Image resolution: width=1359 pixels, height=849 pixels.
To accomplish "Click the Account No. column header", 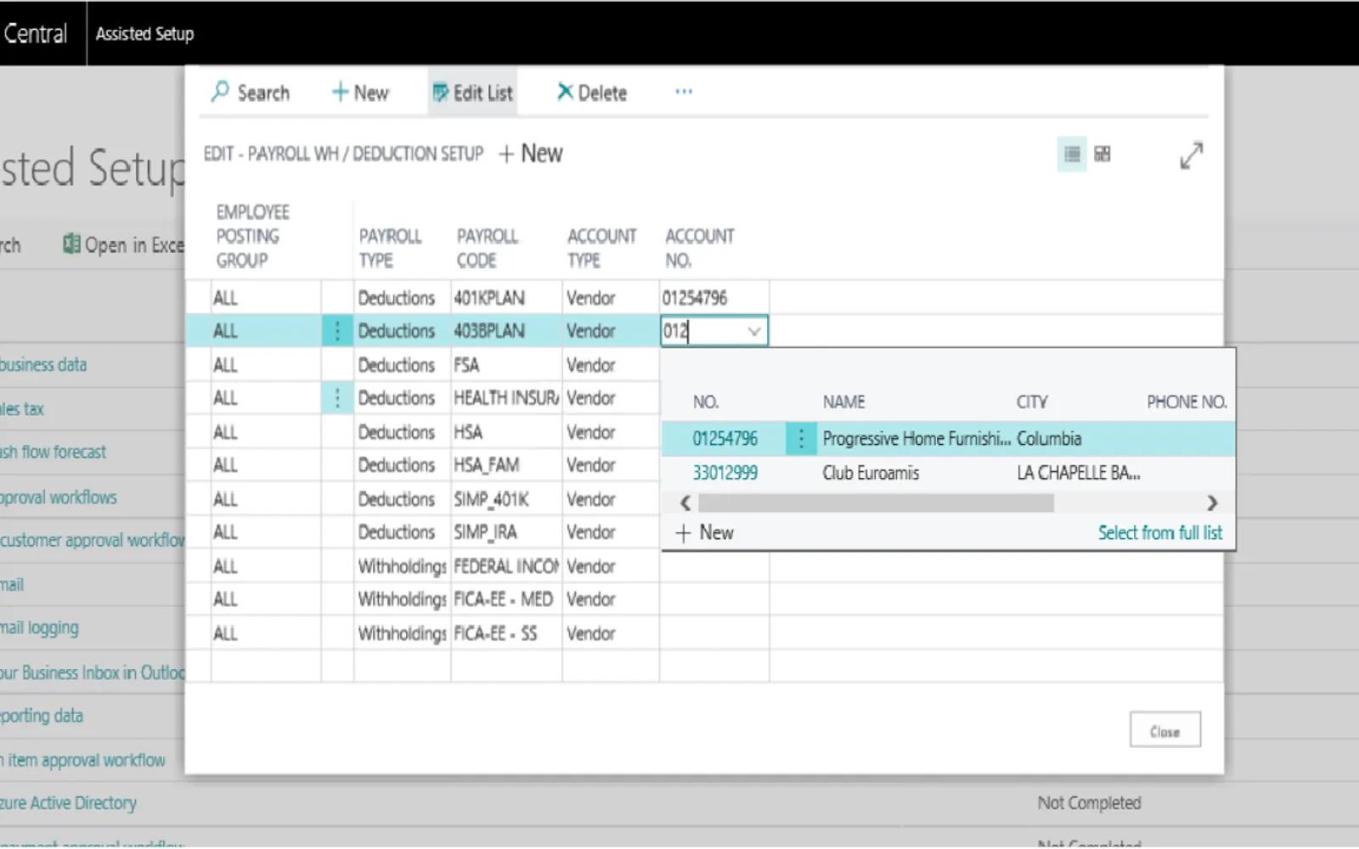I will 700,248.
